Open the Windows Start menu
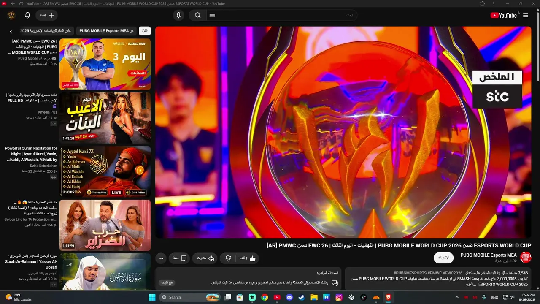This screenshot has width=540, height=304. (x=152, y=297)
